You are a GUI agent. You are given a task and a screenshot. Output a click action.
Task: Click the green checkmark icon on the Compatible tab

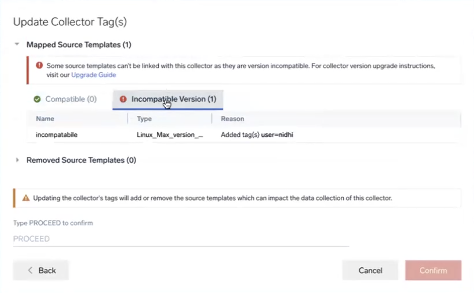tap(37, 99)
